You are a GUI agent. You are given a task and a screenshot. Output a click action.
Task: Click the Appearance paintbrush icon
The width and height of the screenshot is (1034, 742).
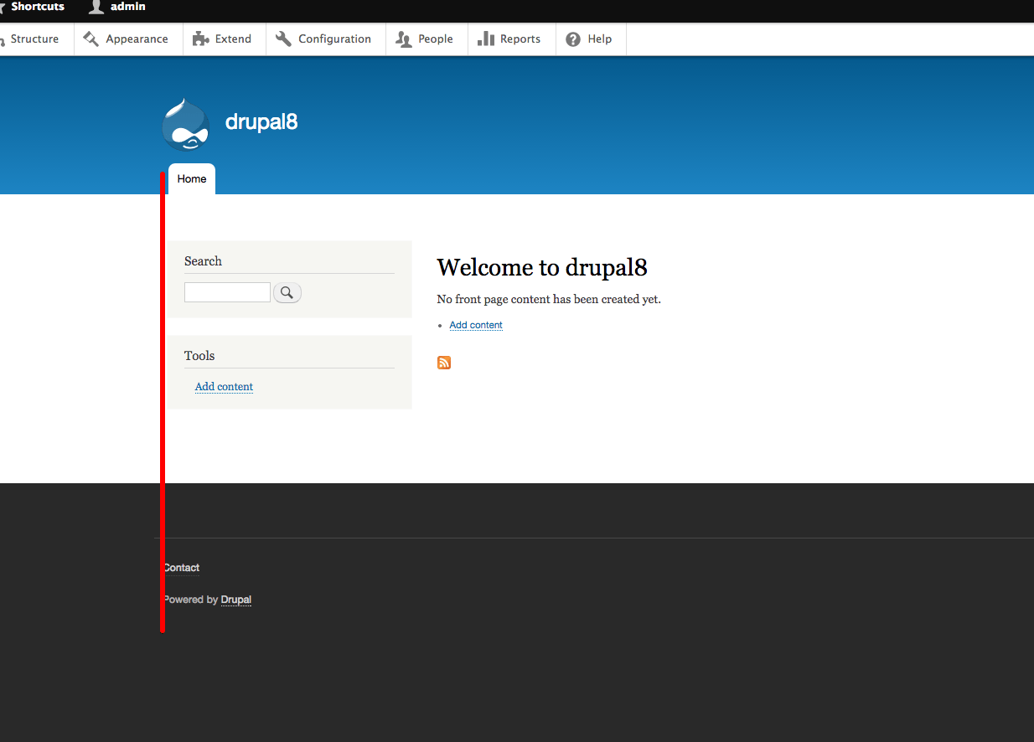click(x=91, y=39)
